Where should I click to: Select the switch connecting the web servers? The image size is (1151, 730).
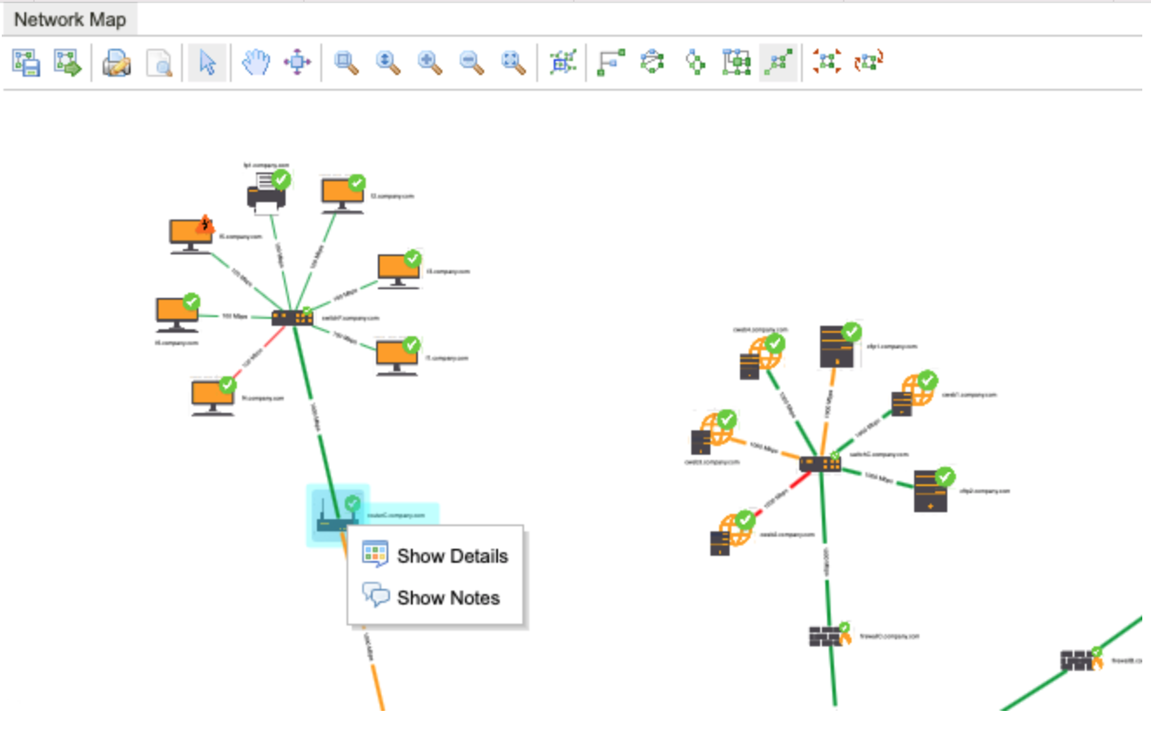click(820, 463)
